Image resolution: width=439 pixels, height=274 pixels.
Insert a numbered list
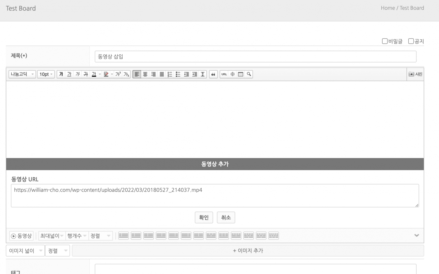[x=170, y=74]
